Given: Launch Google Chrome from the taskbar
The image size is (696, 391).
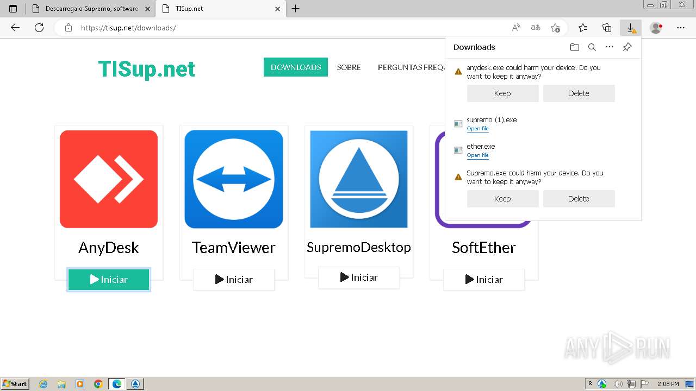Looking at the screenshot, I should (98, 384).
